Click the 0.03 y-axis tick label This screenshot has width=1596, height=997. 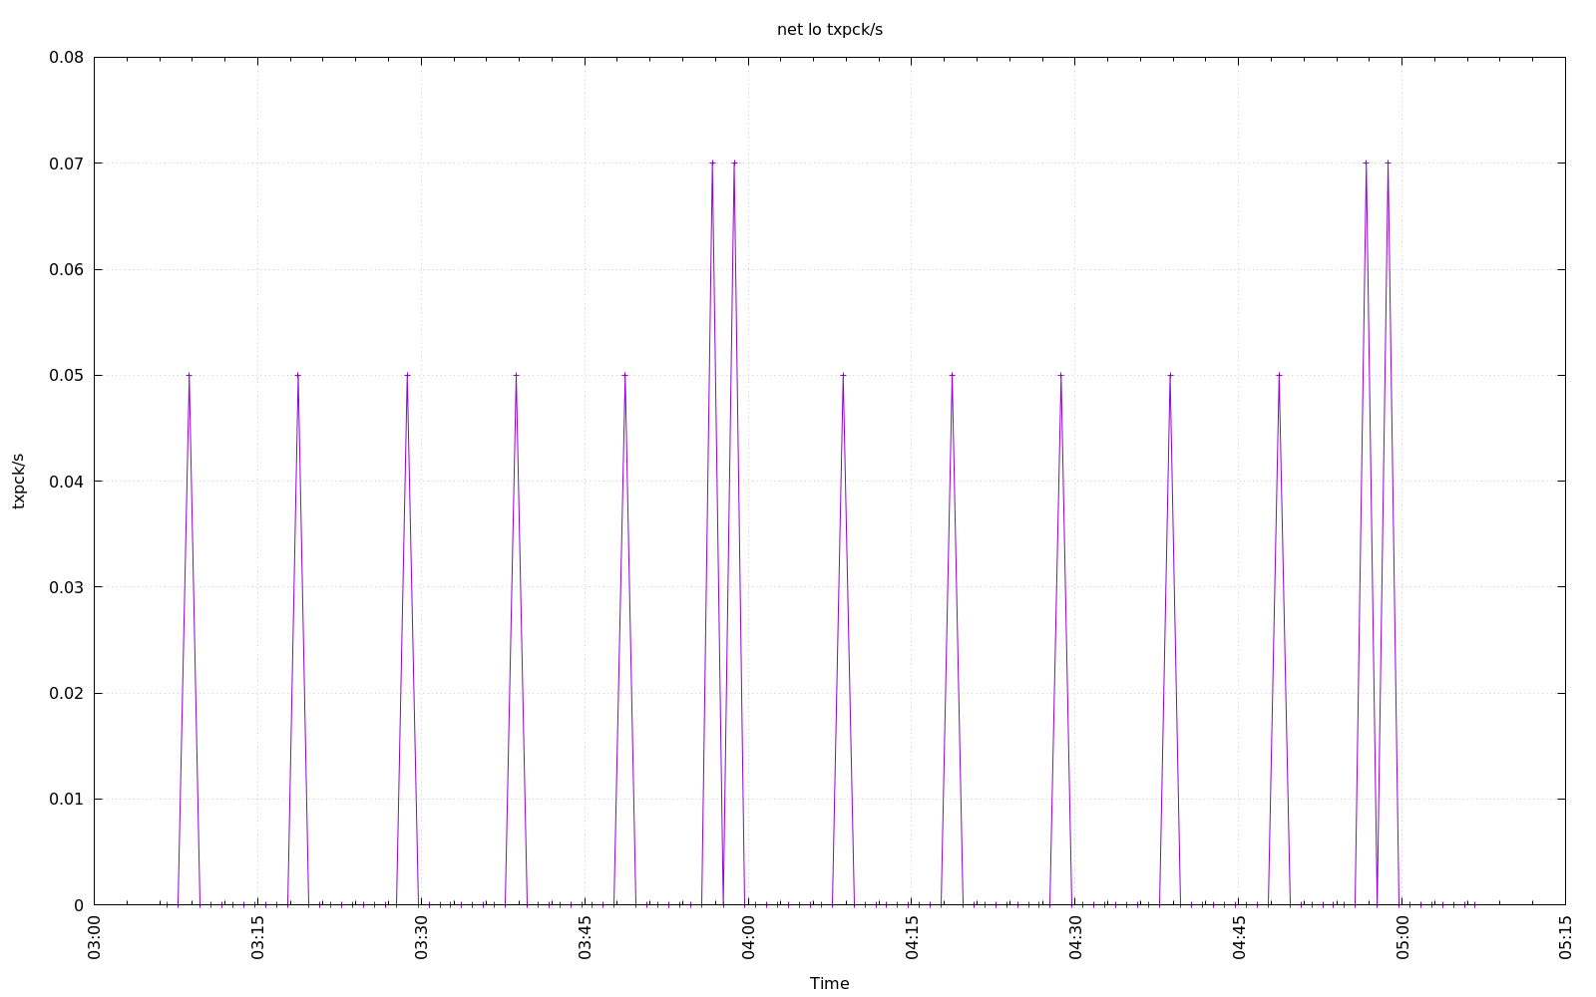(x=66, y=587)
